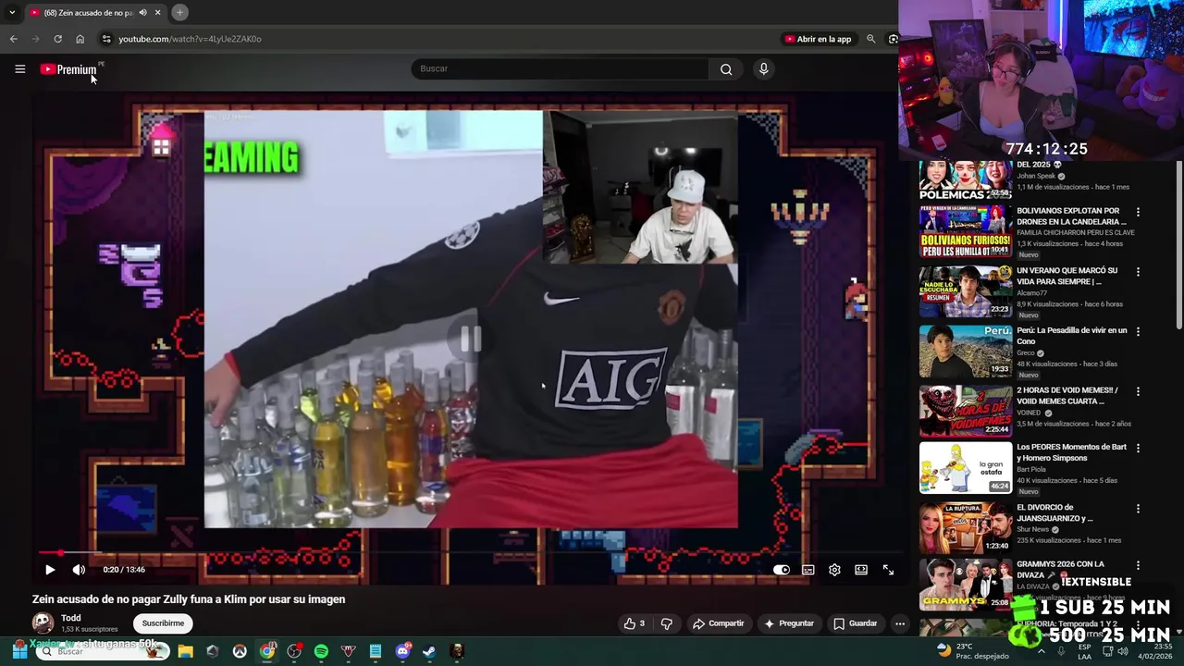Open the player settings gear
The image size is (1184, 666).
click(x=834, y=570)
